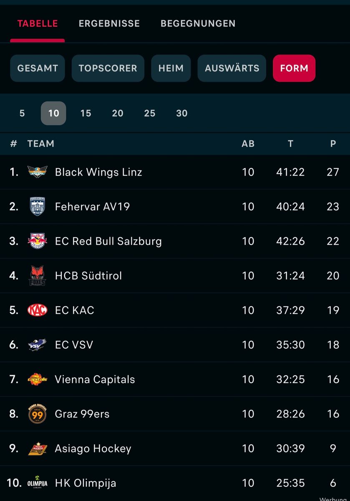Viewport: 350px width, 501px height.
Task: Tap the Vienna Capitals logo
Action: pos(37,379)
